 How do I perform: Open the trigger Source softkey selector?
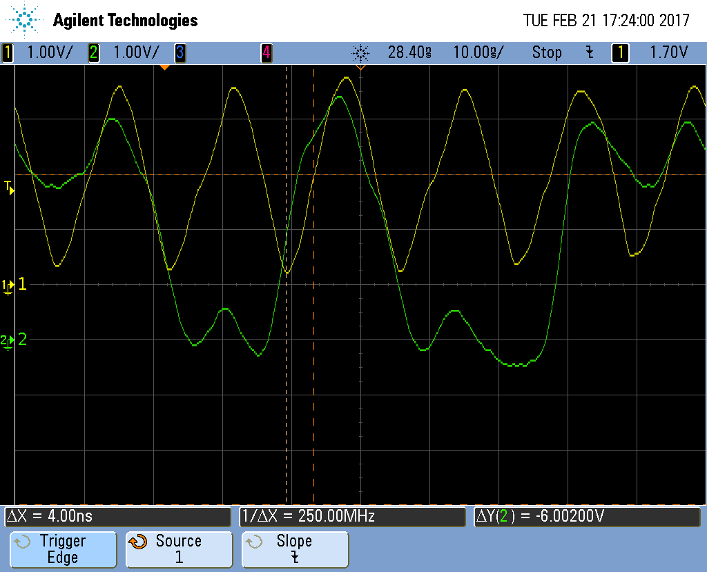tap(178, 549)
